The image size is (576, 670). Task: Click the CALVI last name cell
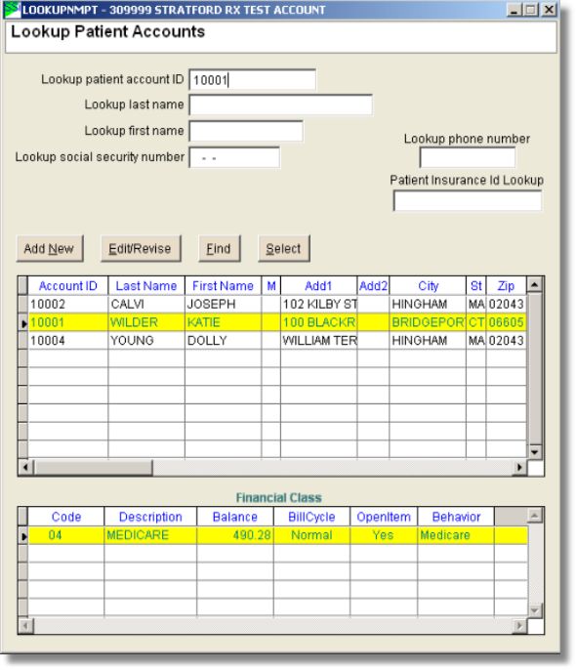[x=146, y=305]
